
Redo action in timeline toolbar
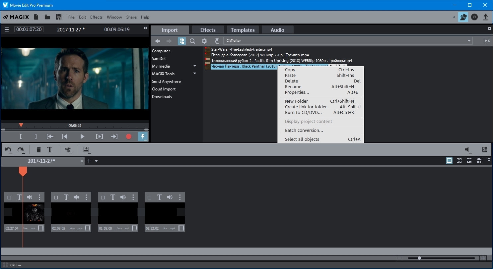pos(21,150)
